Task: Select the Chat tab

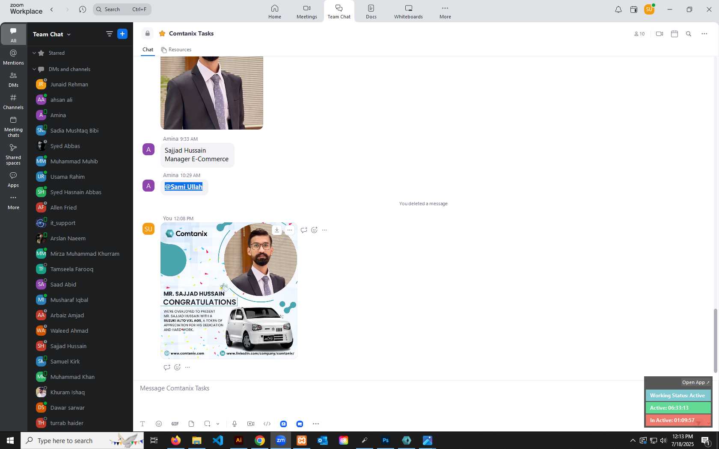Action: [x=148, y=50]
